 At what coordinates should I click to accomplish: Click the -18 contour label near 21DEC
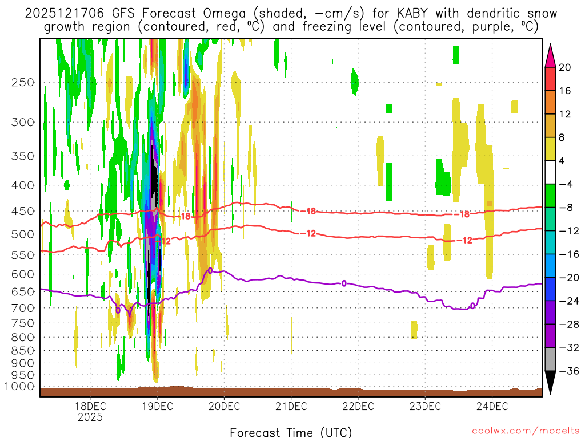point(308,212)
